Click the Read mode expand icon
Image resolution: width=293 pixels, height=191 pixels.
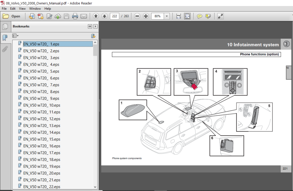tap(221, 16)
